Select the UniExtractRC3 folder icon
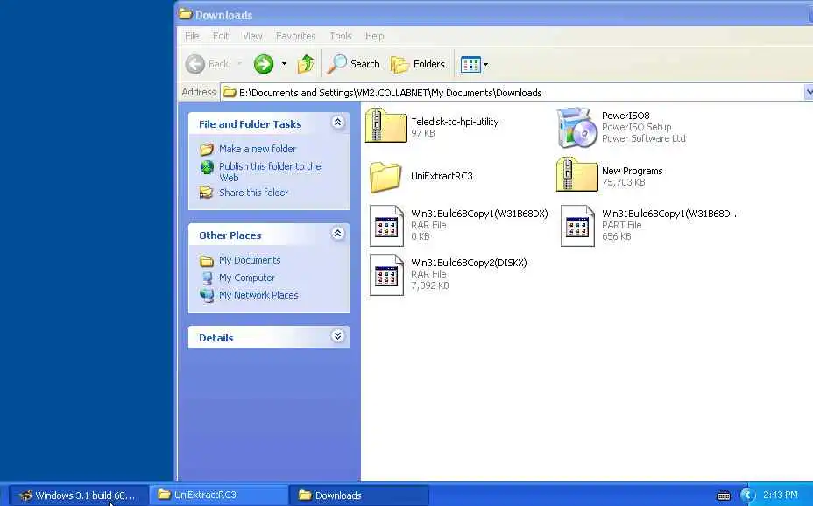This screenshot has height=506, width=813. [385, 177]
